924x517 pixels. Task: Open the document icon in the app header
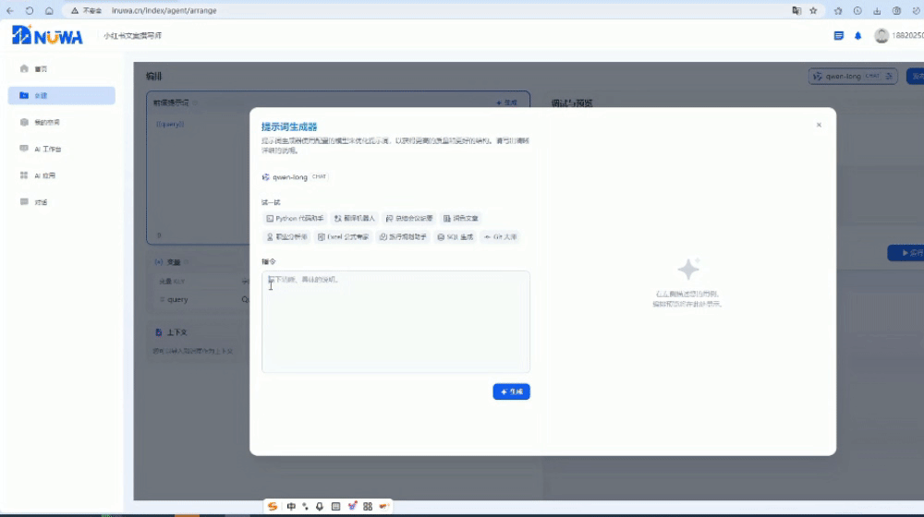(839, 36)
